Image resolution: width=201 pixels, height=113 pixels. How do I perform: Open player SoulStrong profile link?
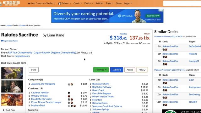coord(194,94)
